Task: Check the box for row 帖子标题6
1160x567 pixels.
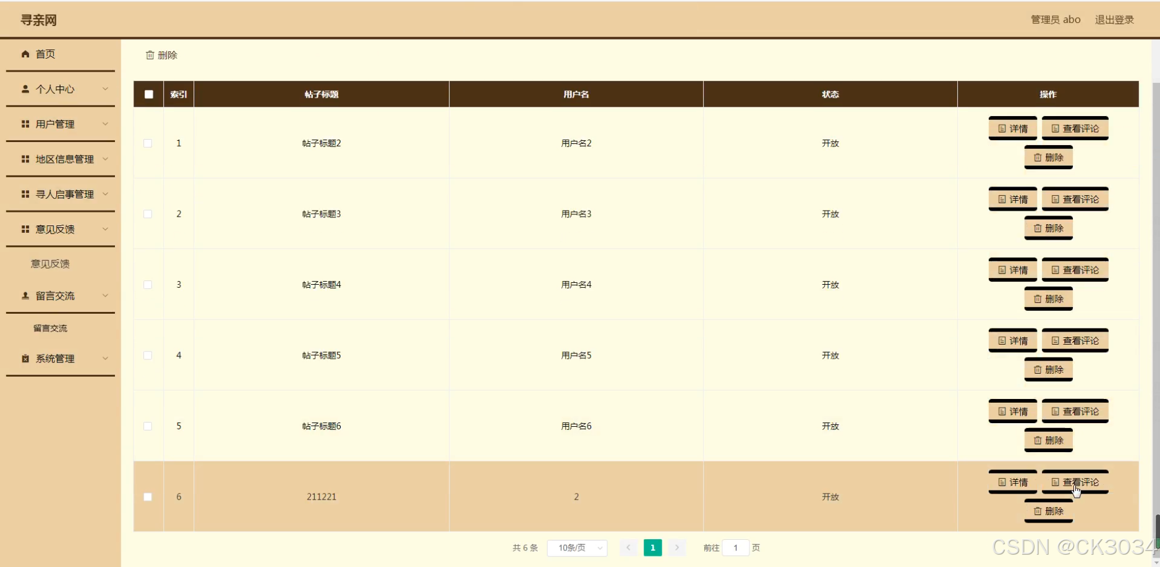Action: (x=148, y=426)
